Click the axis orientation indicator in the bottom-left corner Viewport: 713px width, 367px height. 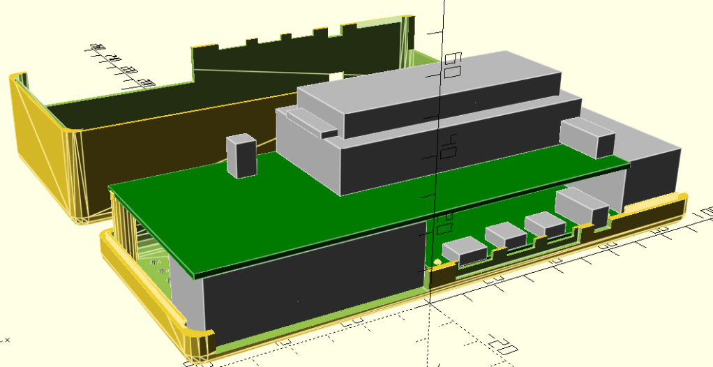pos(6,340)
